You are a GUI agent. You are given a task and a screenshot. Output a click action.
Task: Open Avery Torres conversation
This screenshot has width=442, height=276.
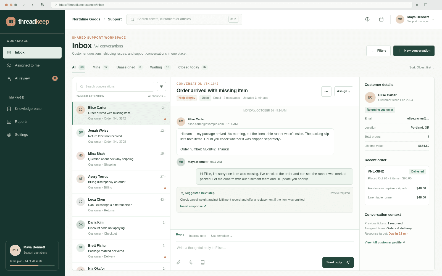coord(121,182)
